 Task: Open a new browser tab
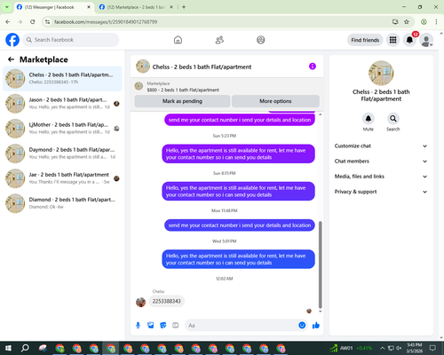tap(184, 7)
